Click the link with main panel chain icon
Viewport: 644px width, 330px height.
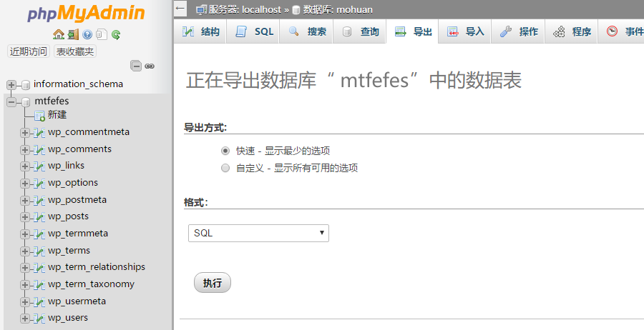(x=150, y=66)
